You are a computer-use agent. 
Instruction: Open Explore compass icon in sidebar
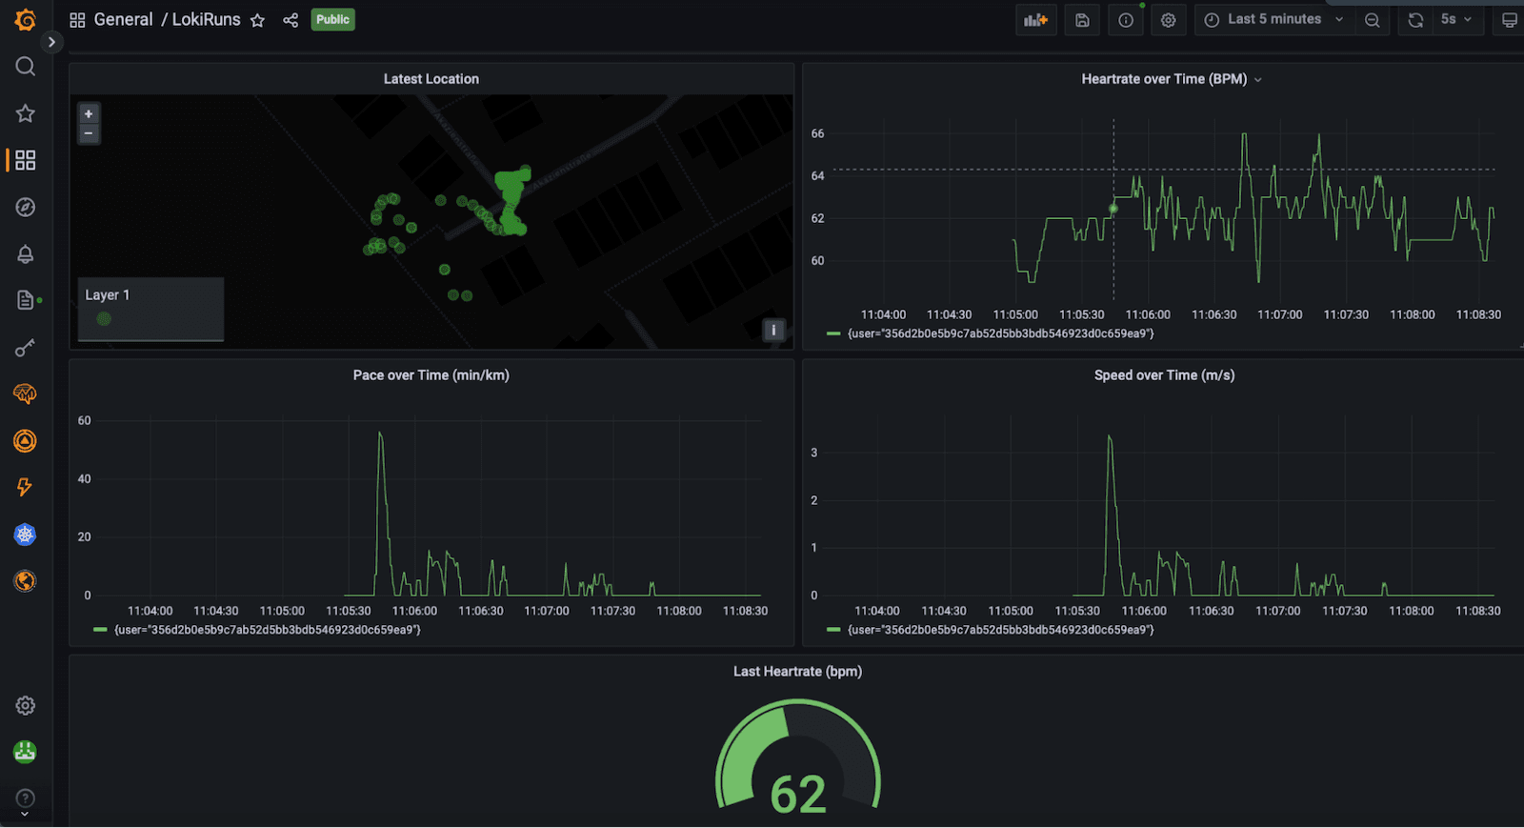[x=26, y=207]
